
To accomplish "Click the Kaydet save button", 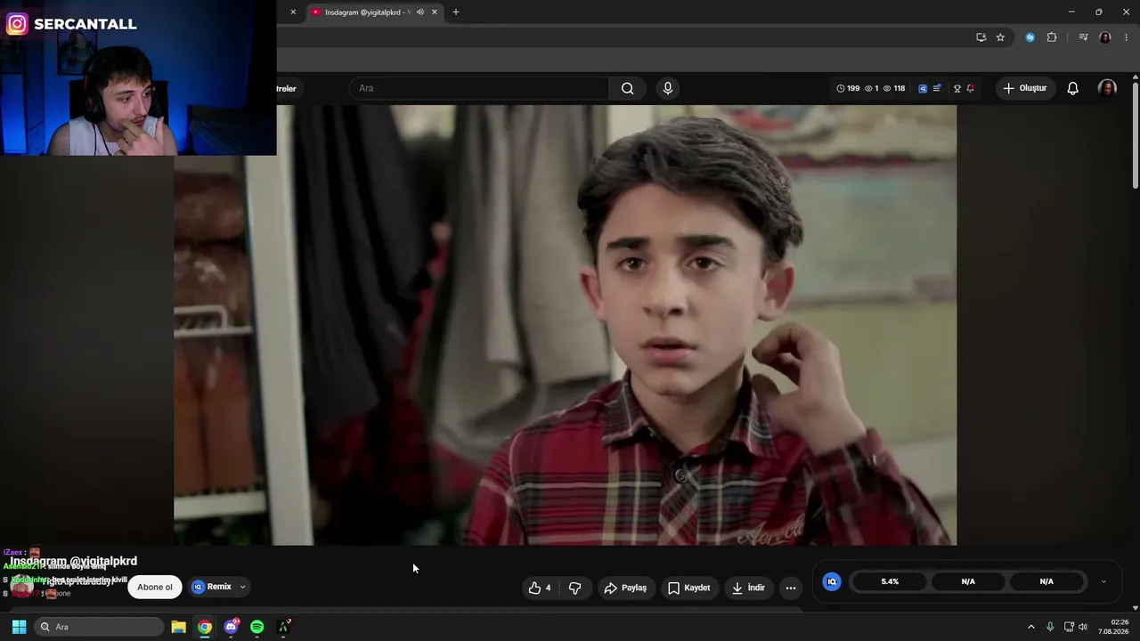I will click(x=689, y=588).
